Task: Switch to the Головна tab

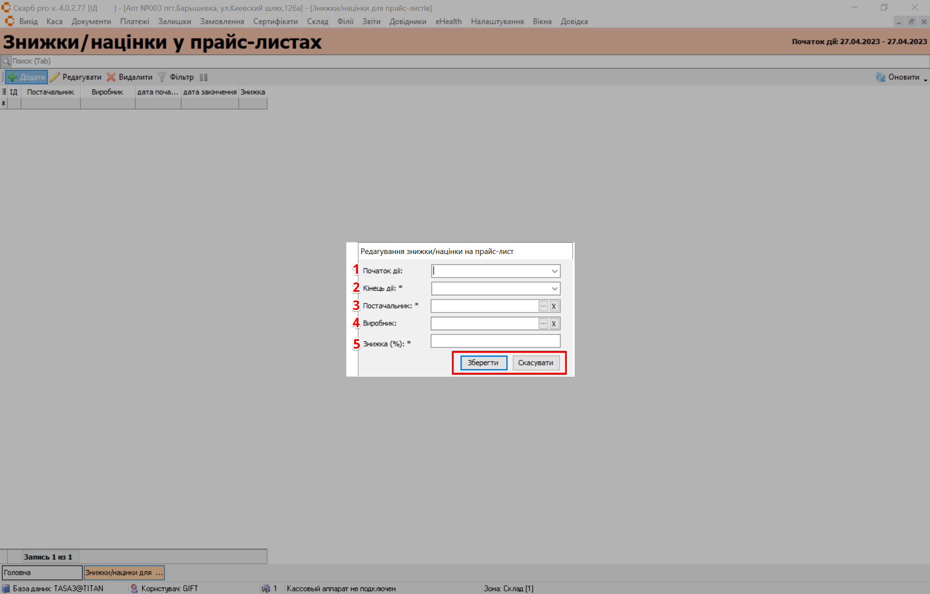Action: click(x=42, y=572)
